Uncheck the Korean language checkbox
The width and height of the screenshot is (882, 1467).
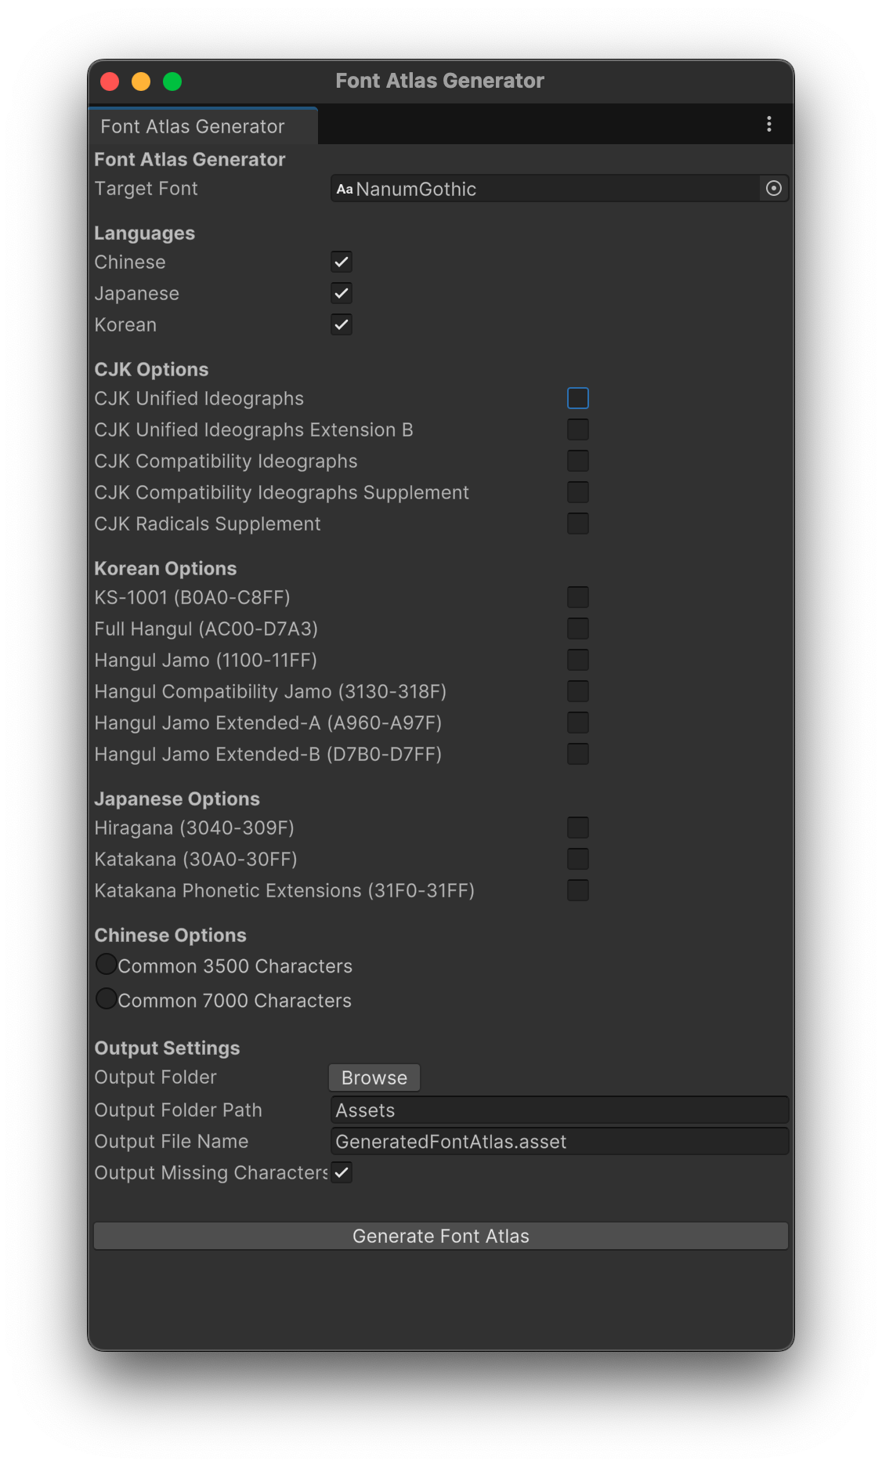click(342, 324)
